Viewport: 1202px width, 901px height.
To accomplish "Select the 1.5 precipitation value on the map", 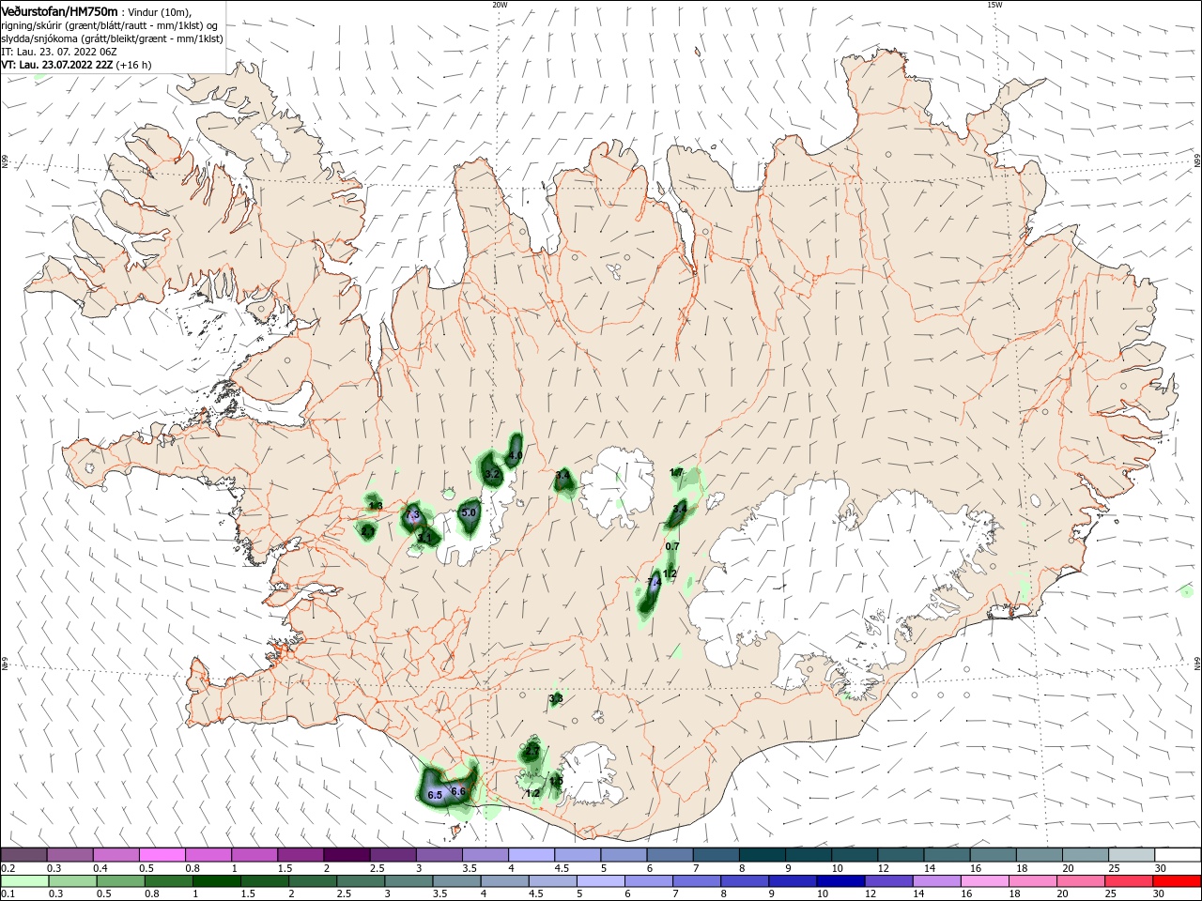I will [x=556, y=781].
